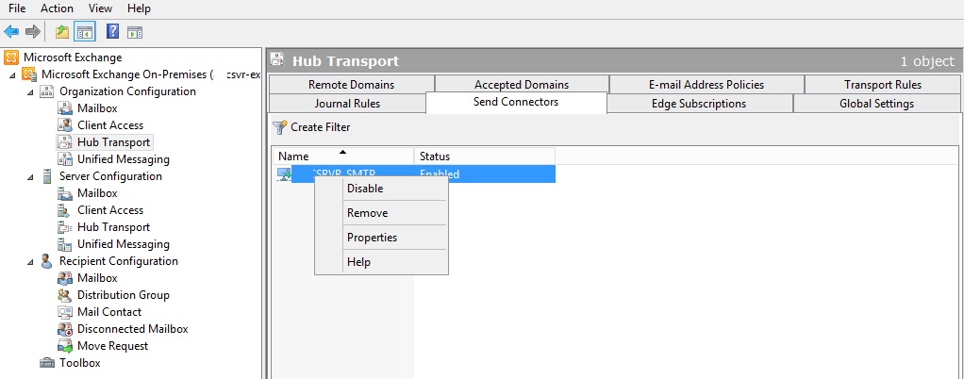Viewport: 964px width, 379px height.
Task: Choose Disable in the context menu
Action: click(x=381, y=189)
